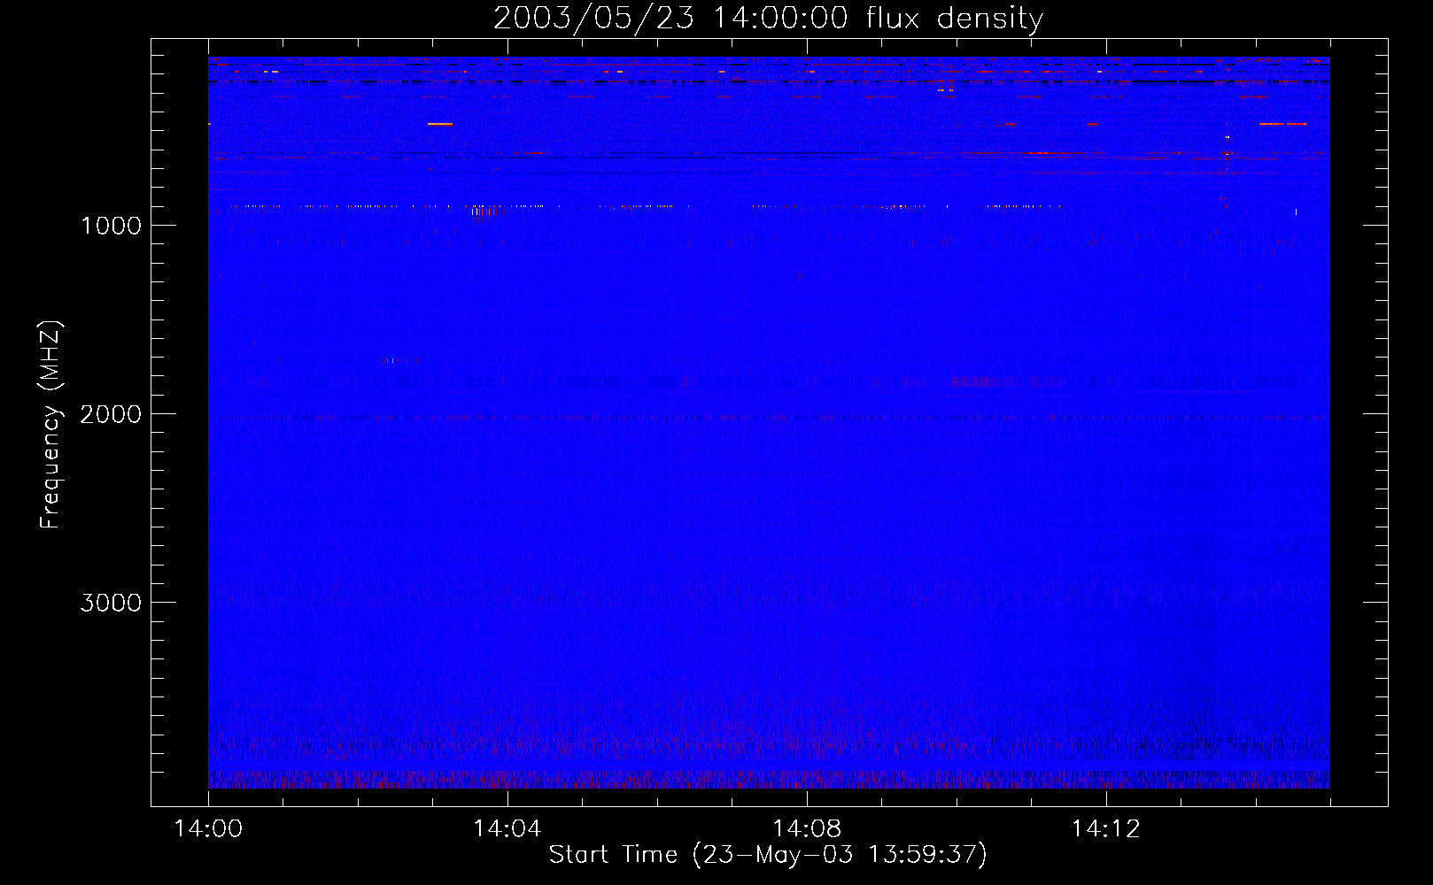Screen dimensions: 1433x885
Task: Click the "14:04" time tick label
Action: click(507, 829)
